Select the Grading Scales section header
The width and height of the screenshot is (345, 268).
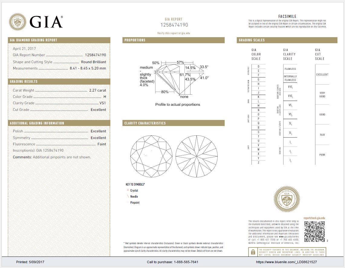(287, 40)
